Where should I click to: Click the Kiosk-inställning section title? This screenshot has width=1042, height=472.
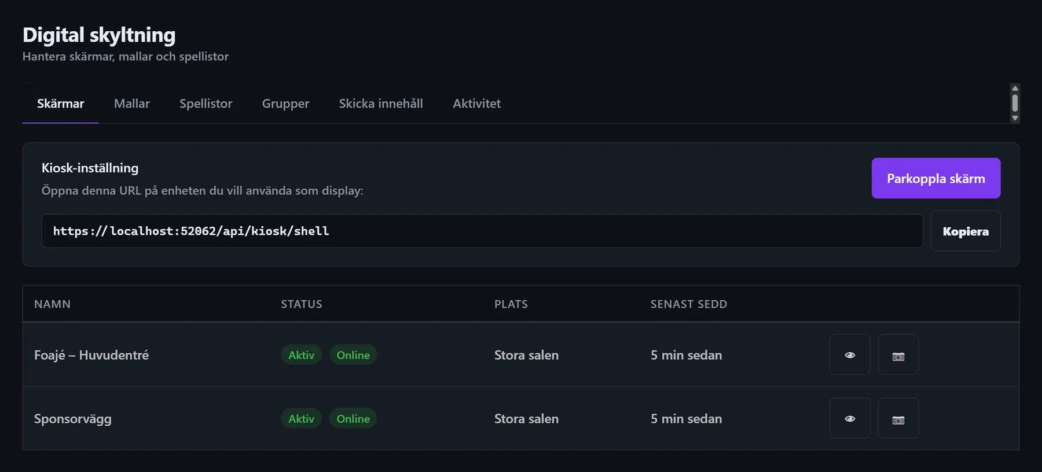pos(90,168)
